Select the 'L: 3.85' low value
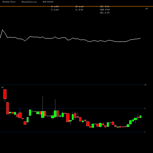This screenshot has width=153, height=153. pyautogui.click(x=79, y=10)
